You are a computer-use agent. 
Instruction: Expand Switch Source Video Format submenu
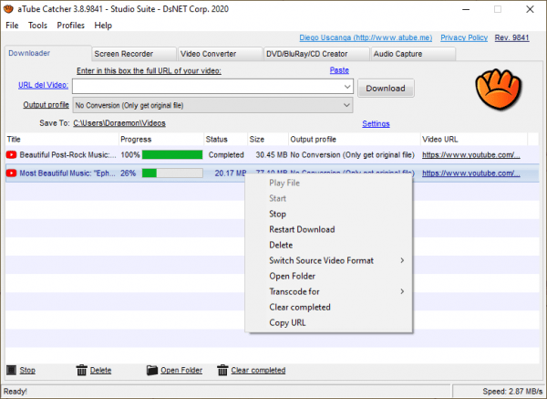(x=402, y=260)
